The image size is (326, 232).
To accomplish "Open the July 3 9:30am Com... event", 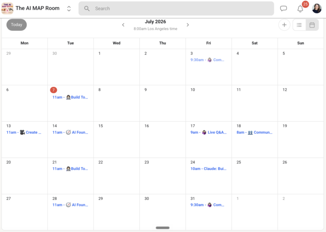I will [x=207, y=60].
